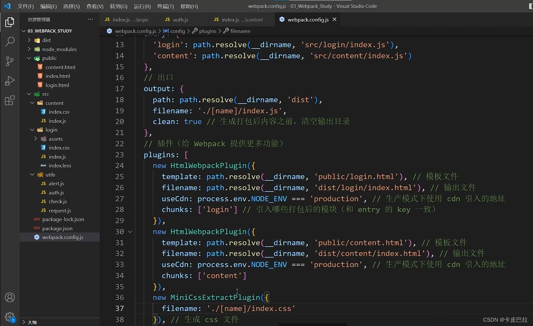Click MiniCssExtractPlugin on line 36
This screenshot has height=326, width=533.
[x=215, y=297]
